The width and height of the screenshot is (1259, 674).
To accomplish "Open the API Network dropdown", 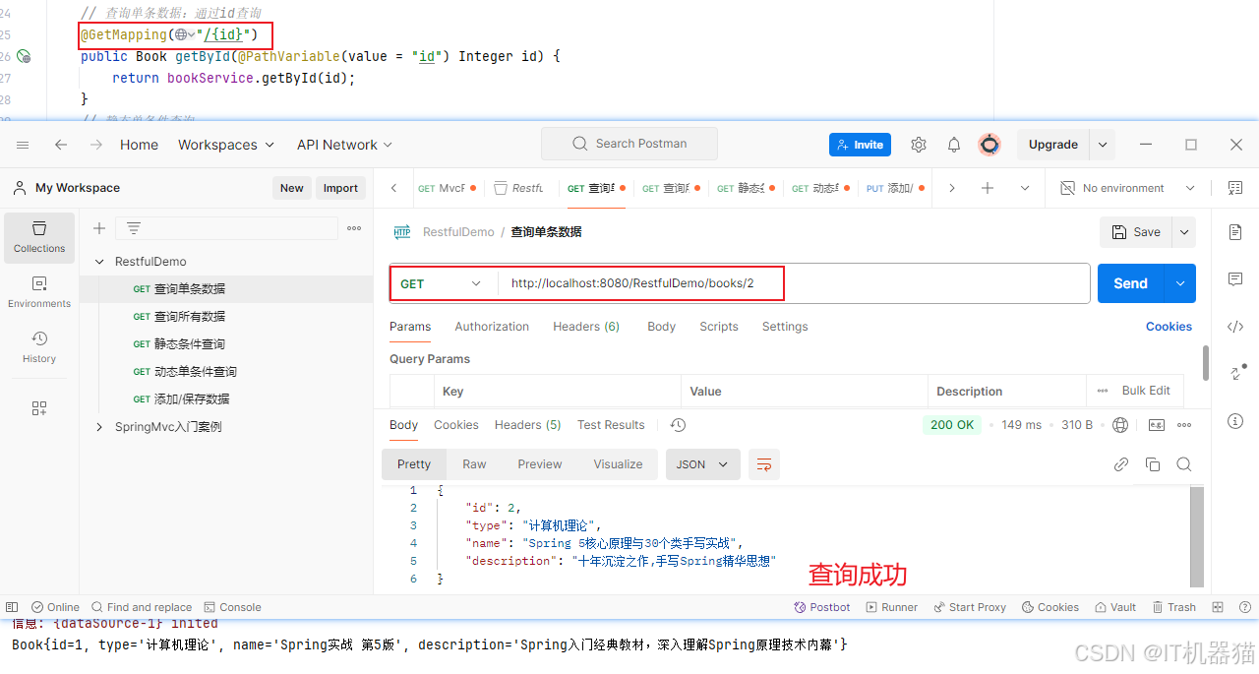I will 344,145.
